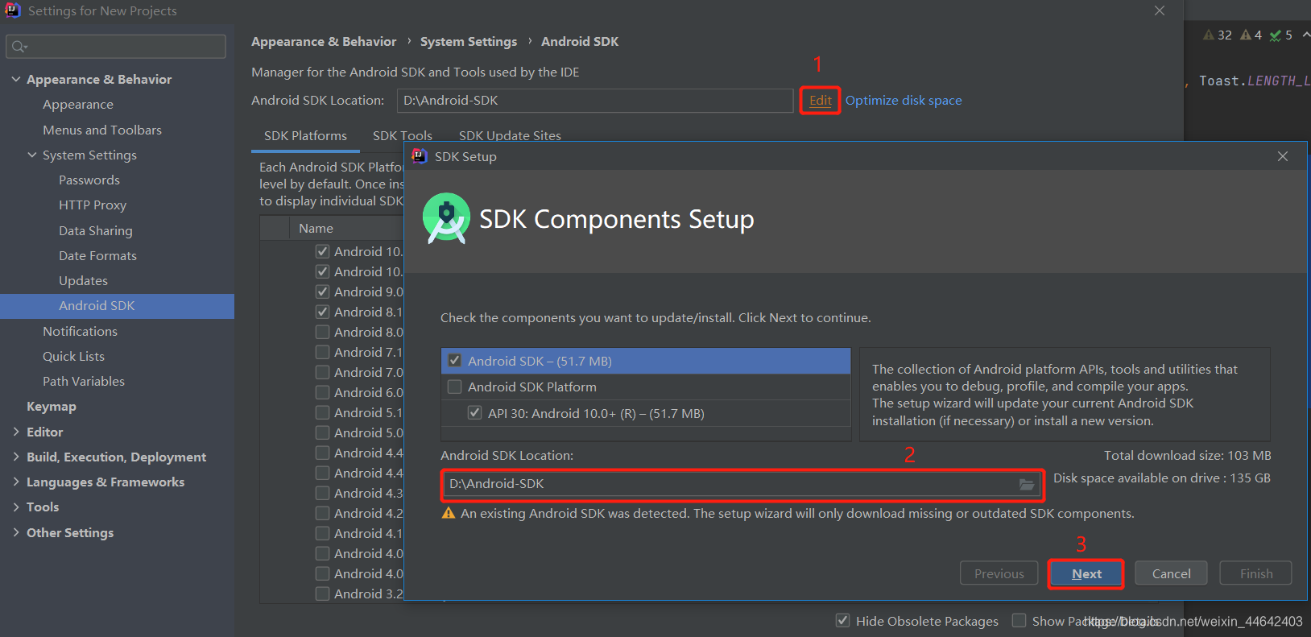This screenshot has width=1311, height=637.
Task: Switch to the SDK Tools tab
Action: pyautogui.click(x=403, y=135)
